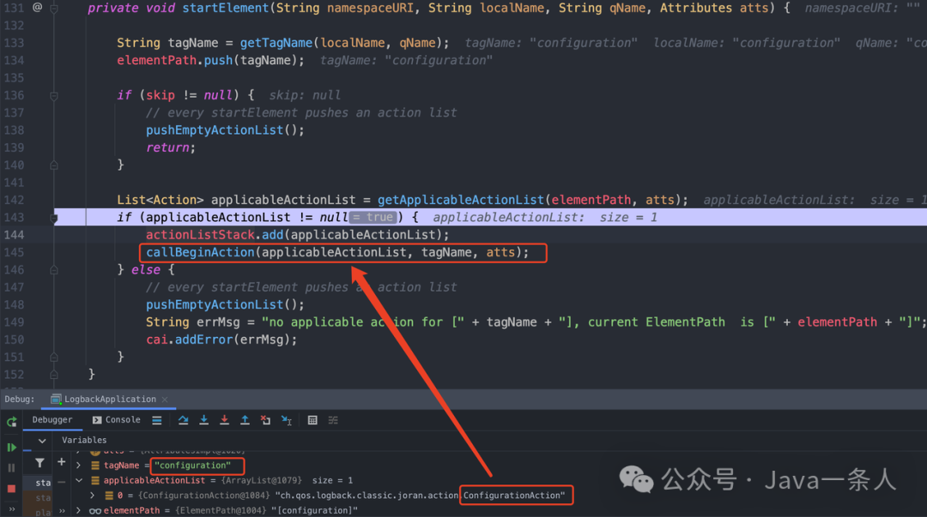The width and height of the screenshot is (927, 517).
Task: Toggle code folding at line 136
Action: click(x=54, y=95)
